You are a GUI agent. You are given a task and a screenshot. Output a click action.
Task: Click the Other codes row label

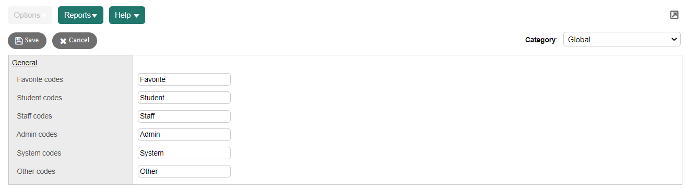(x=36, y=171)
